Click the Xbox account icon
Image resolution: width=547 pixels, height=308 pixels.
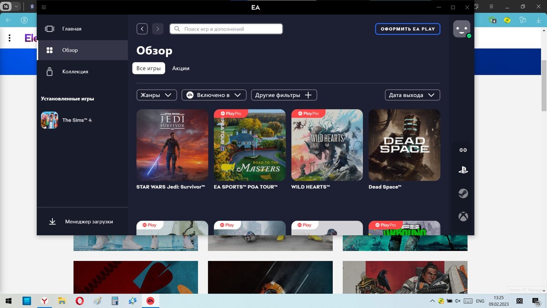pos(463,216)
